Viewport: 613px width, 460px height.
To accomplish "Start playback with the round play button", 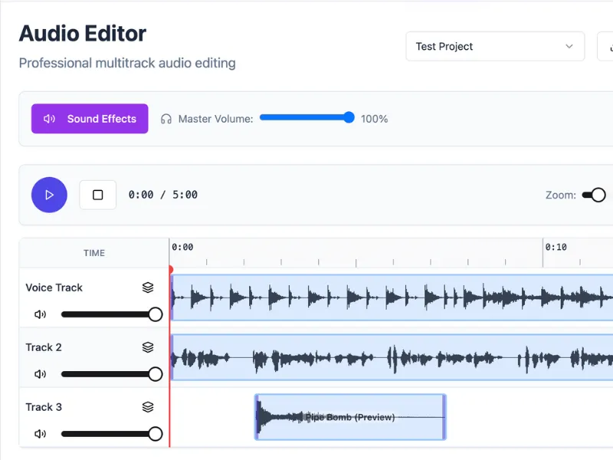I will (49, 195).
